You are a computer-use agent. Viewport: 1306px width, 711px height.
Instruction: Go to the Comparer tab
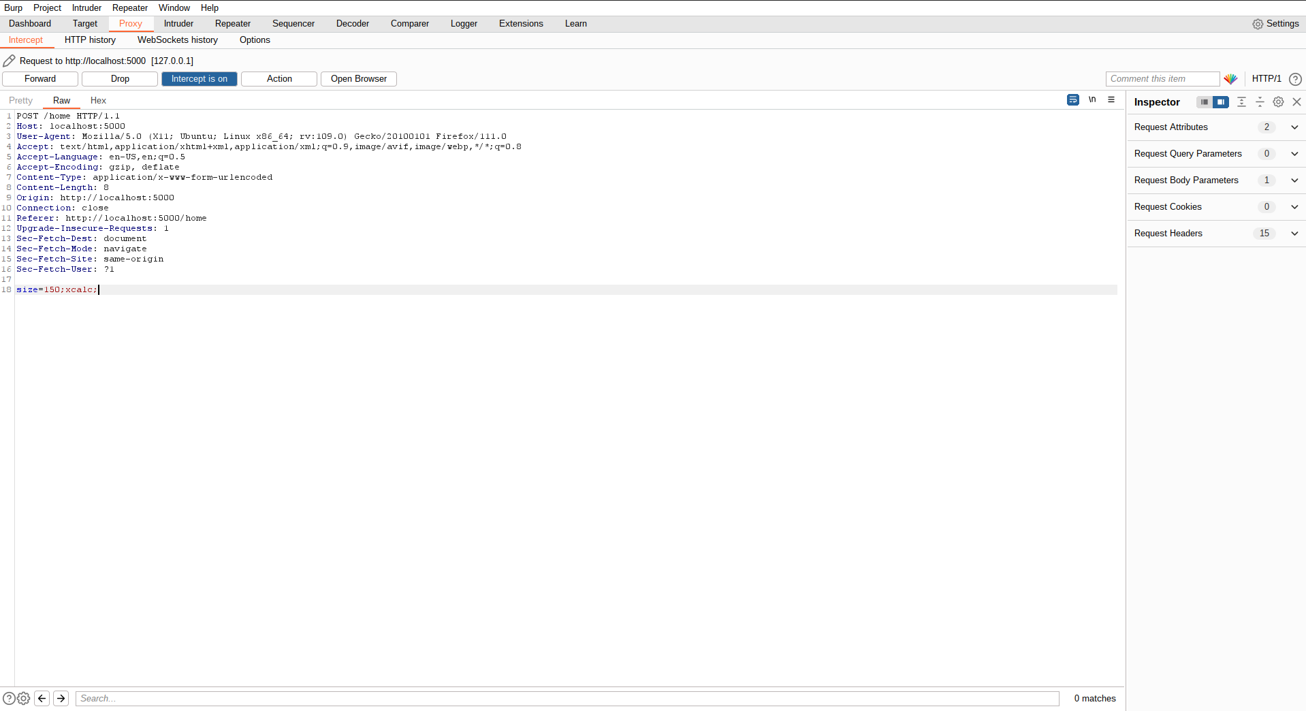(410, 24)
